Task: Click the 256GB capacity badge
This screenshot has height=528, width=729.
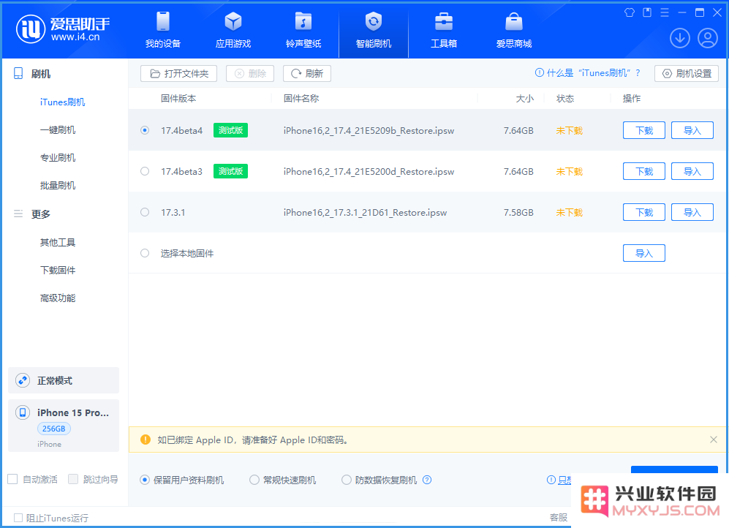Action: [x=54, y=428]
